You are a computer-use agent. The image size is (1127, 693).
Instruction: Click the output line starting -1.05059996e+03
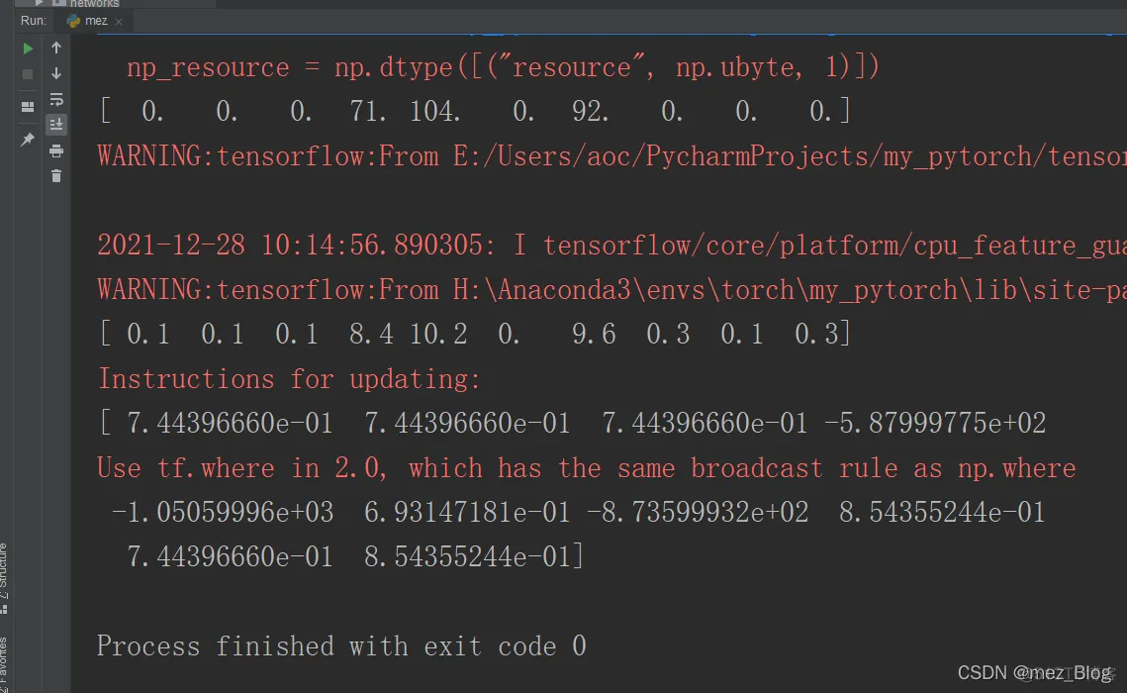click(579, 513)
